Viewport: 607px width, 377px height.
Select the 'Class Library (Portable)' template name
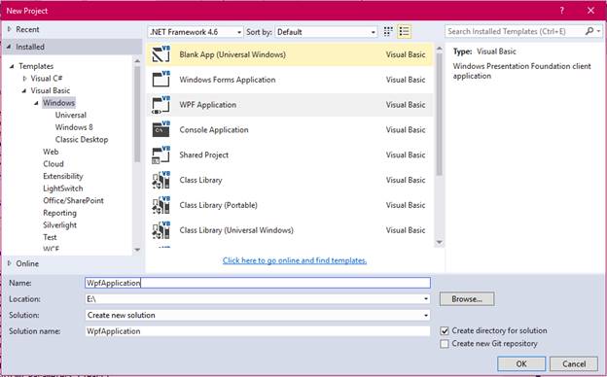218,205
